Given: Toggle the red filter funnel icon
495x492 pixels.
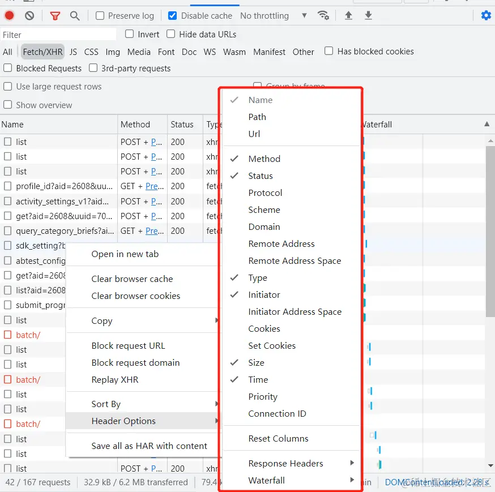Looking at the screenshot, I should point(55,15).
